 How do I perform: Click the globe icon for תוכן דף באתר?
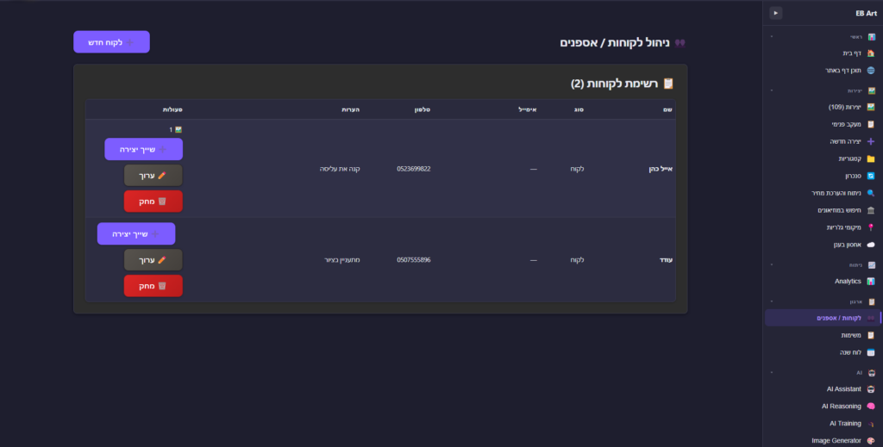point(871,71)
